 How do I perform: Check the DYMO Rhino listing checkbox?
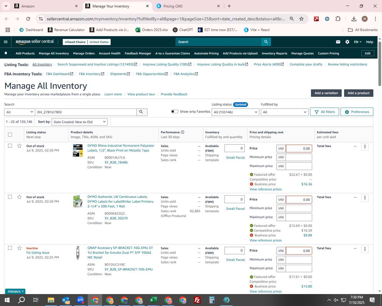point(10,146)
